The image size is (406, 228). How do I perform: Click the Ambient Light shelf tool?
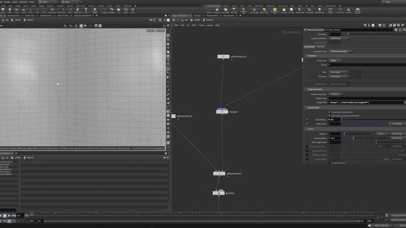click(x=319, y=10)
